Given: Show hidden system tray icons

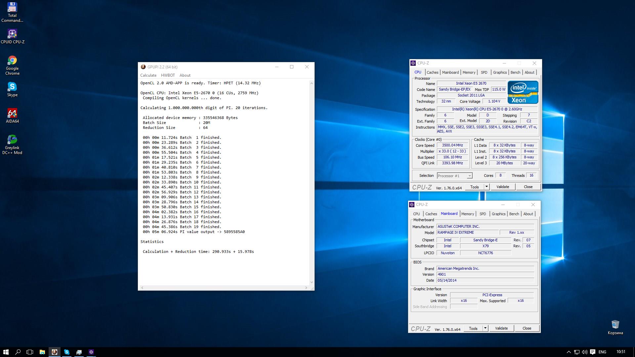Looking at the screenshot, I should 569,352.
